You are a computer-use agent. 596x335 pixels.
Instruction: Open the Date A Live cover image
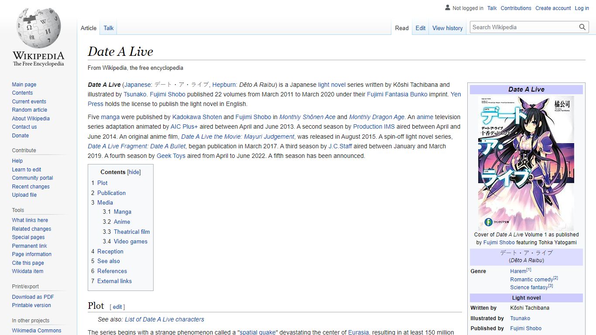pos(526,163)
